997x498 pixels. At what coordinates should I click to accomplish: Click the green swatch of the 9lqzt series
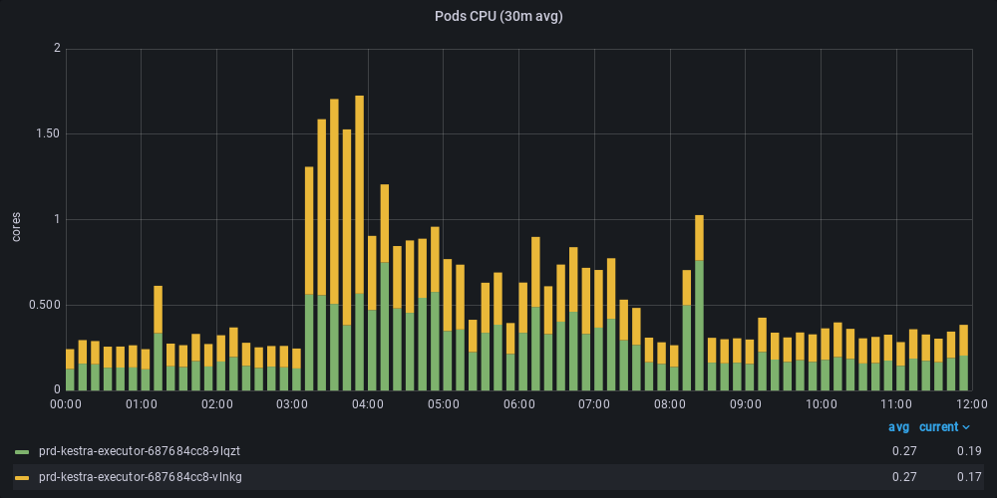tap(23, 451)
